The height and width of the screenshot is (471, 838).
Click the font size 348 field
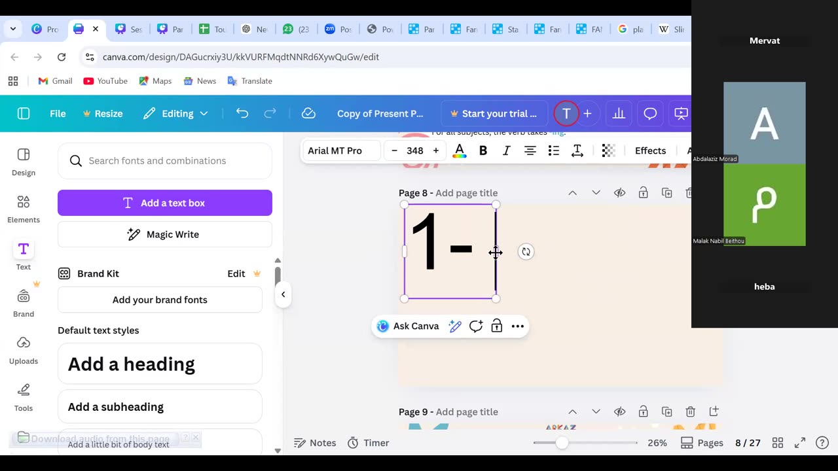click(415, 150)
